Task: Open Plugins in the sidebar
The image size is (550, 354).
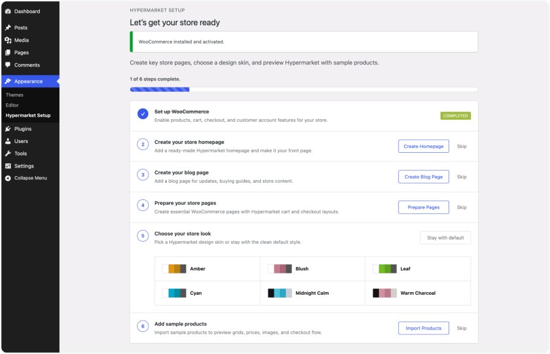Action: pos(30,129)
